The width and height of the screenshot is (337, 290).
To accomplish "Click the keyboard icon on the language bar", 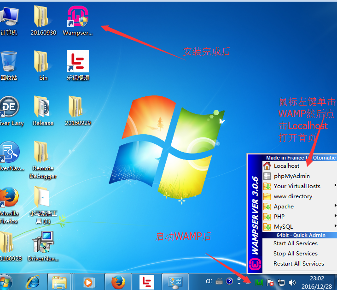I will [219, 281].
